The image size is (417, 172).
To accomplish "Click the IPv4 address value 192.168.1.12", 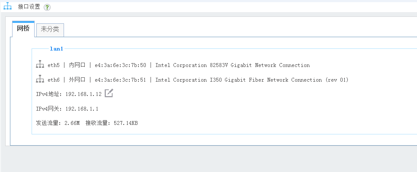I will click(x=83, y=94).
